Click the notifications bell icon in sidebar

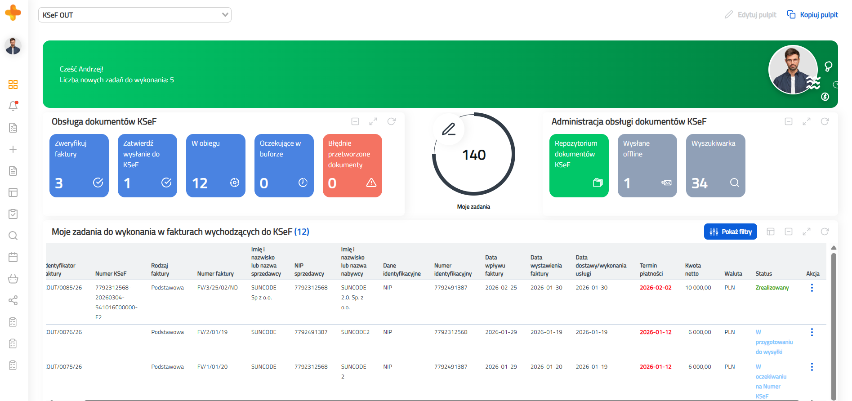(x=13, y=106)
